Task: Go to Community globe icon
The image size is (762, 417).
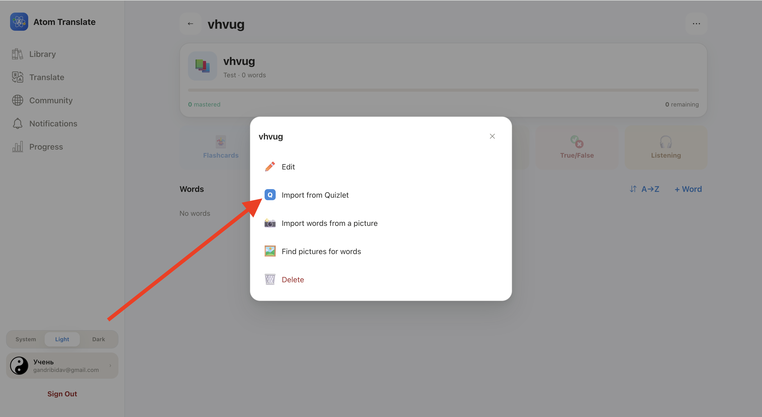Action: [17, 100]
